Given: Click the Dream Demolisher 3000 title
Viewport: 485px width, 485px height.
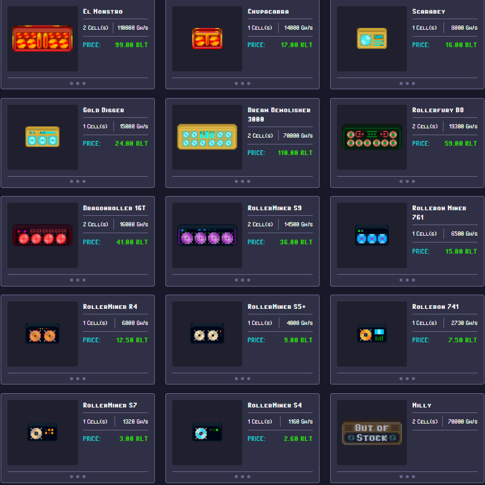Looking at the screenshot, I should pyautogui.click(x=279, y=115).
